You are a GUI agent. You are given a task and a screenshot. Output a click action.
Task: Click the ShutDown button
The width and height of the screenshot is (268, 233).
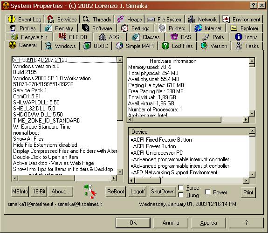pyautogui.click(x=163, y=192)
